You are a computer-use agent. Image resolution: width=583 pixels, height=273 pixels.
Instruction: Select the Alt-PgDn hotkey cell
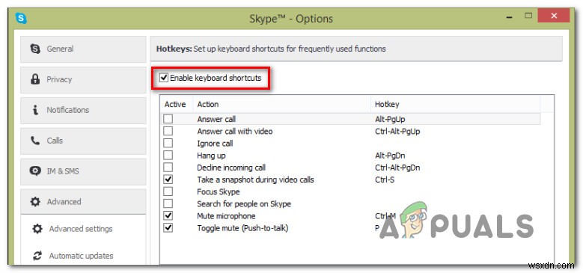click(x=390, y=156)
